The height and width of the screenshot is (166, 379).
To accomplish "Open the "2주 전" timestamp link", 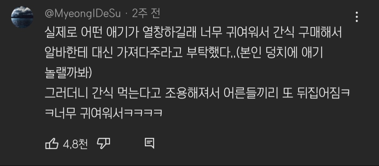I will [x=146, y=14].
